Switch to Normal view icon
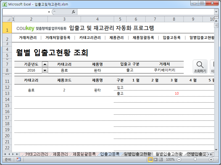Image resolution: width=221 pixels, height=165 pixels. [150, 159]
